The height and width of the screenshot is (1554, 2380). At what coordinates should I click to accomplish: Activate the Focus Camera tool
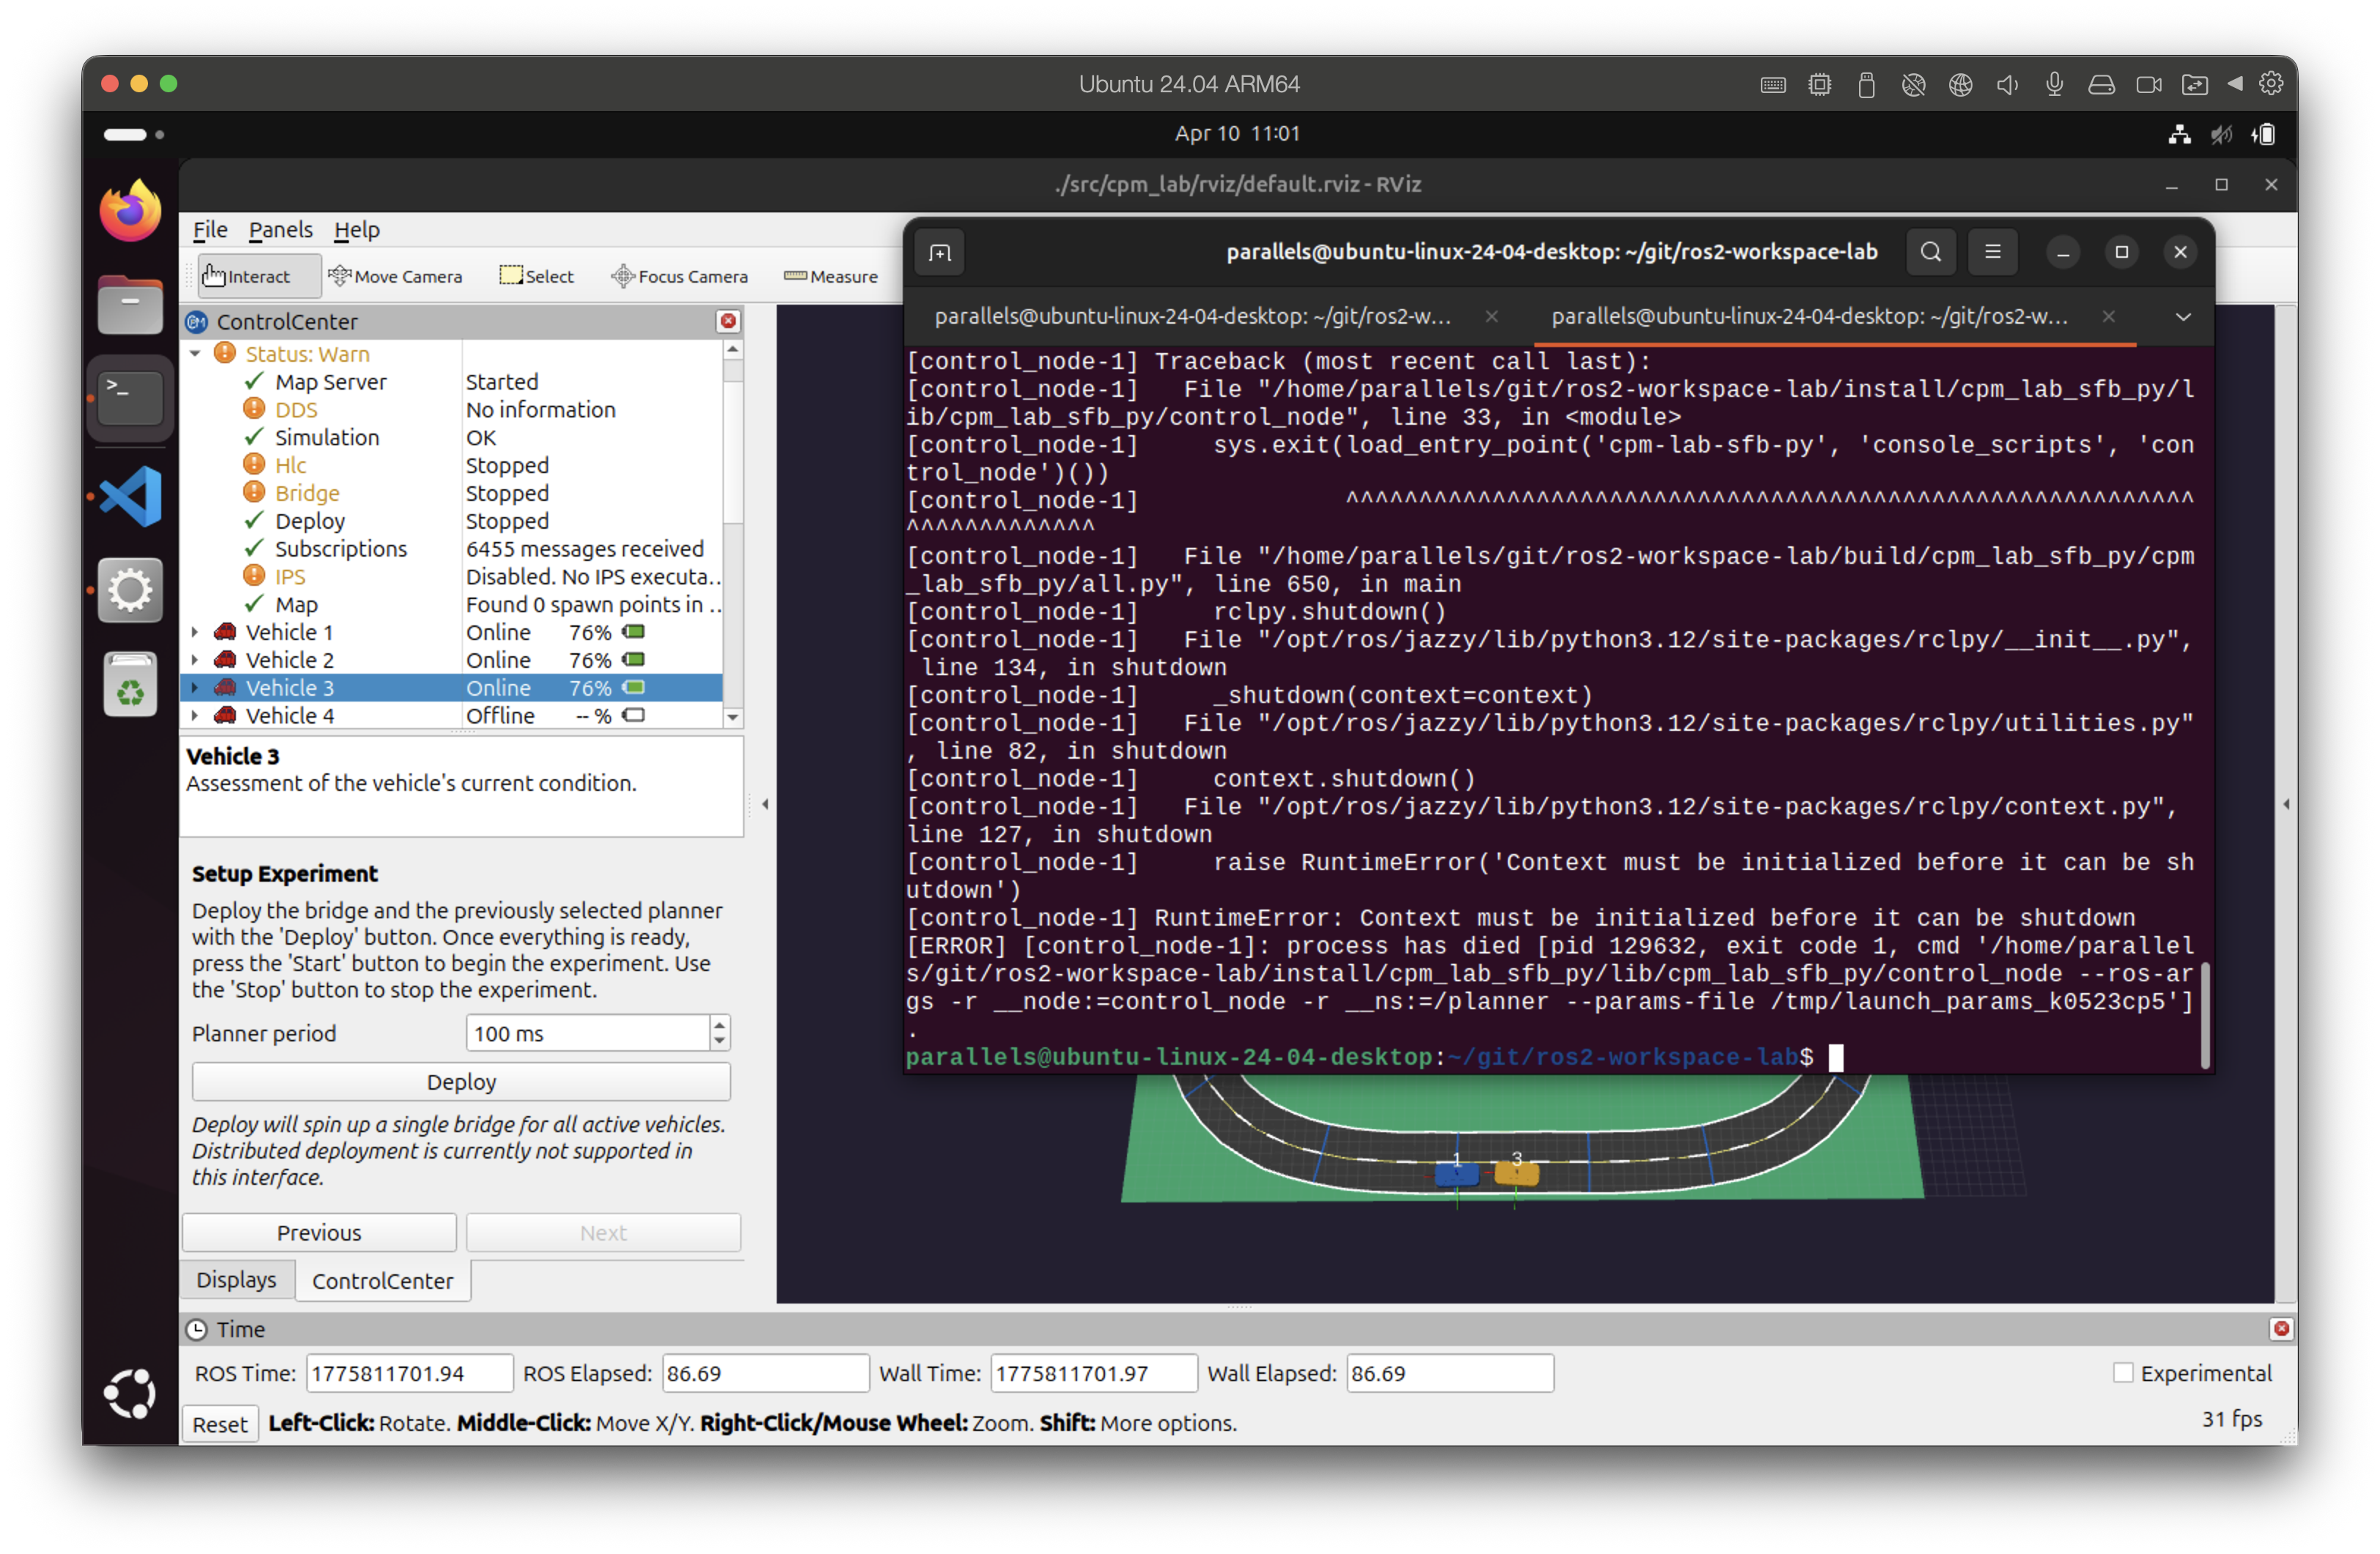(680, 277)
